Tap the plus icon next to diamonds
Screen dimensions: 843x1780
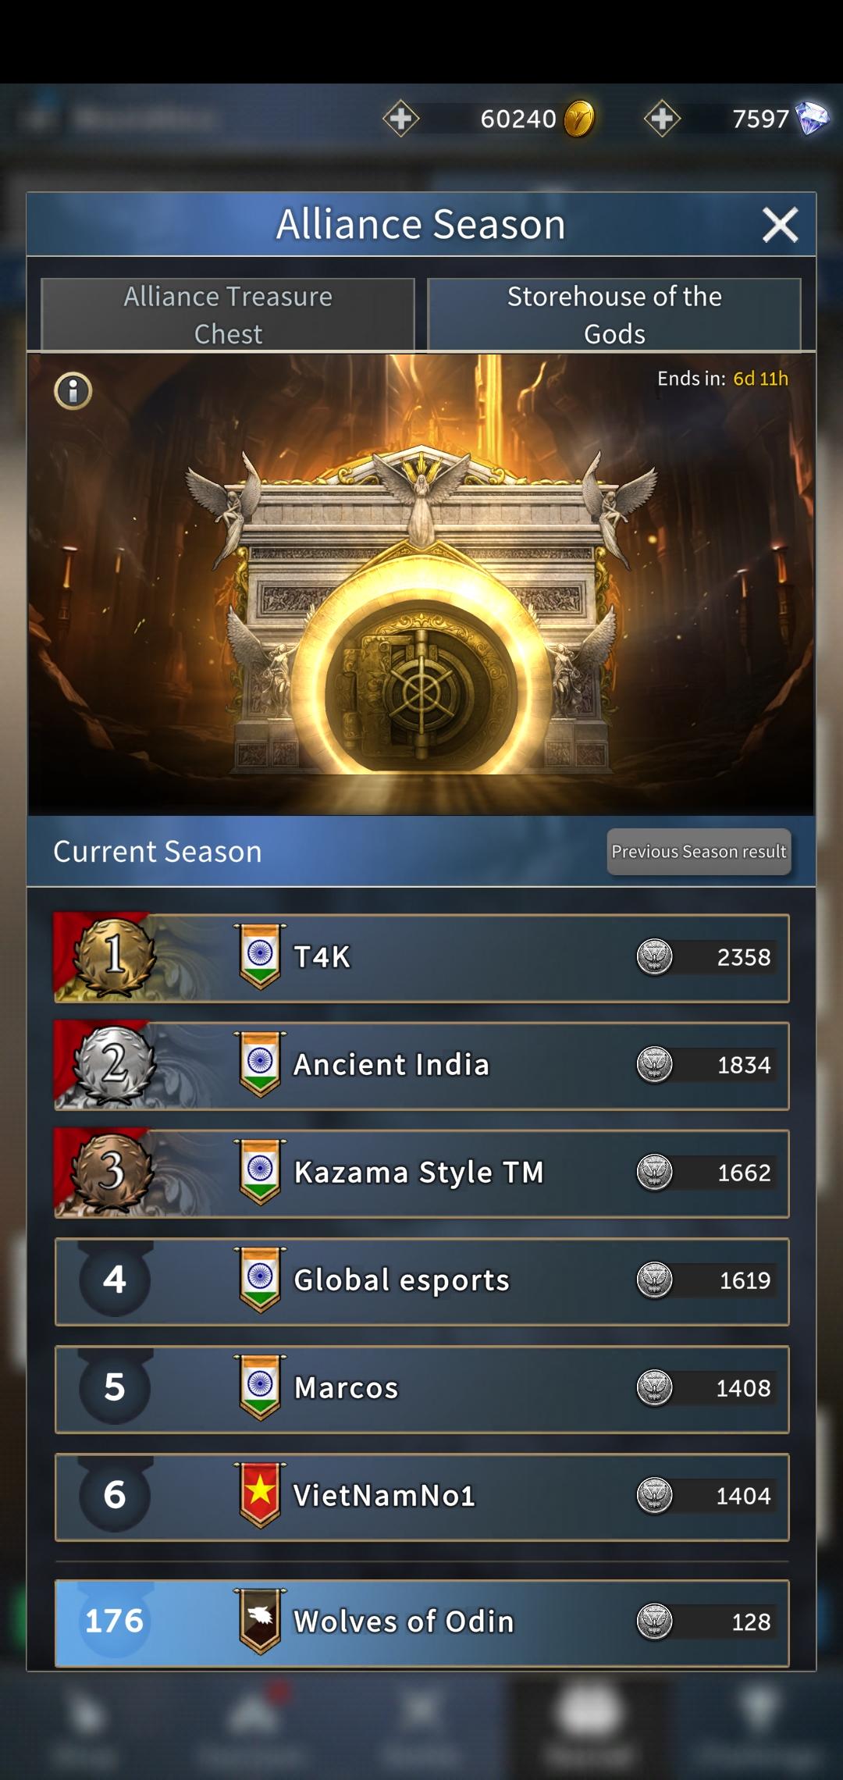tap(662, 119)
